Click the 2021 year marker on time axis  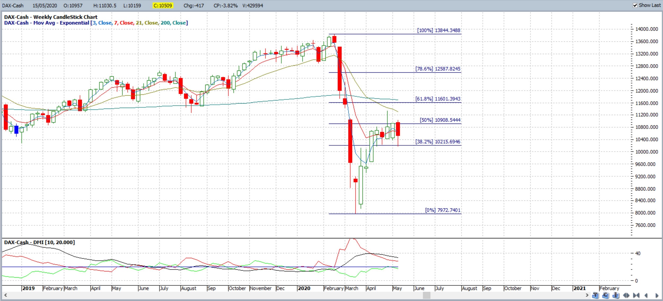[579, 288]
